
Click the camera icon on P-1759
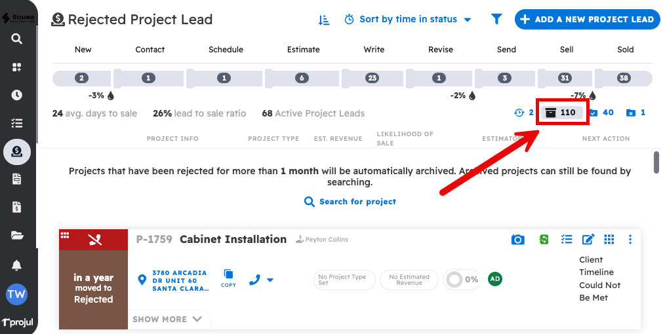pos(518,240)
